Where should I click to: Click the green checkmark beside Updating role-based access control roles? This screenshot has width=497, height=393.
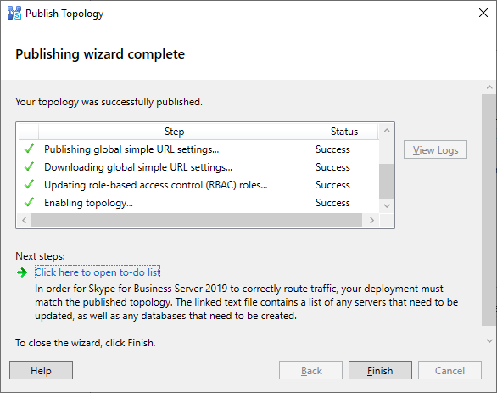coord(29,184)
